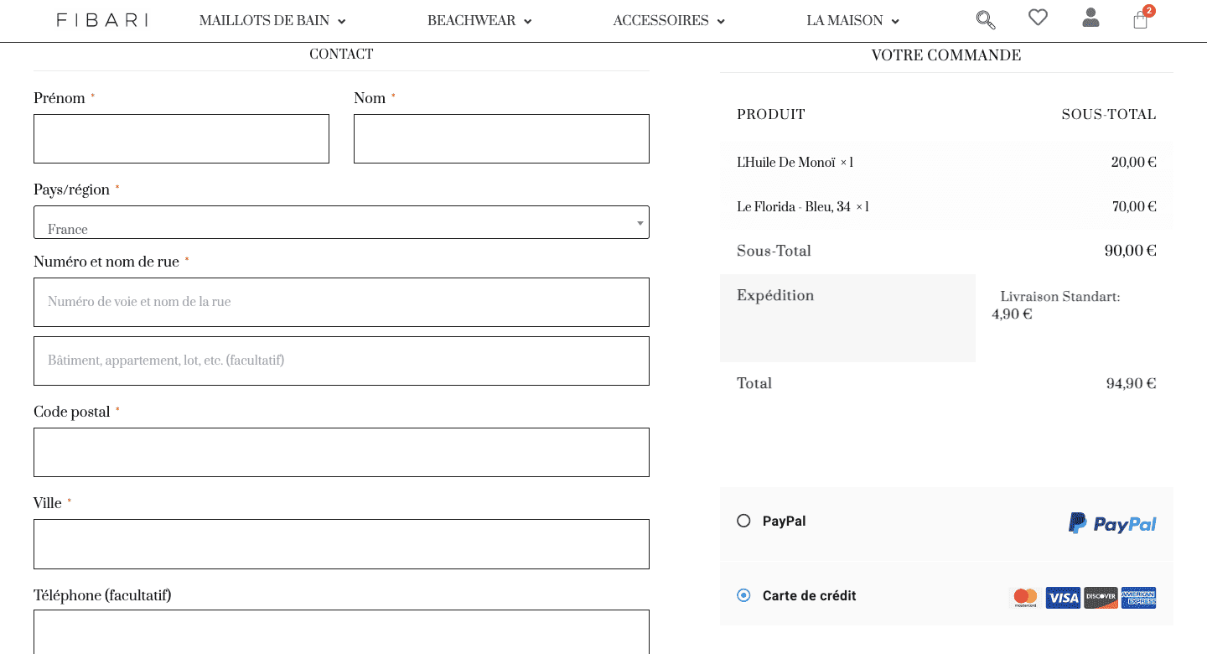This screenshot has width=1207, height=654.
Task: Click the FIBARI logo
Action: [x=102, y=20]
